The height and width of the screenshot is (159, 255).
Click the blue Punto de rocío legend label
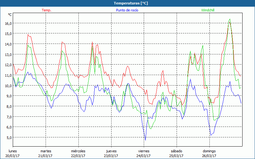tap(127, 10)
